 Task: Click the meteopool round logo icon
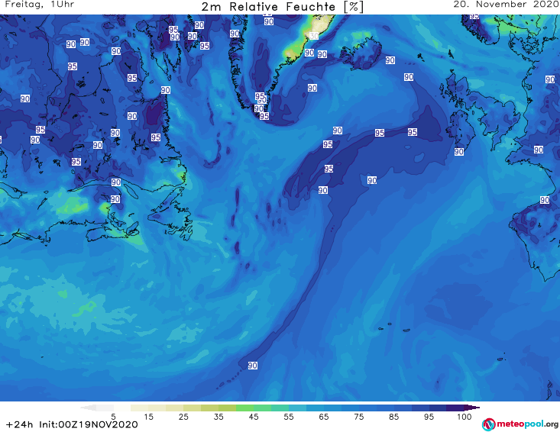[488, 424]
